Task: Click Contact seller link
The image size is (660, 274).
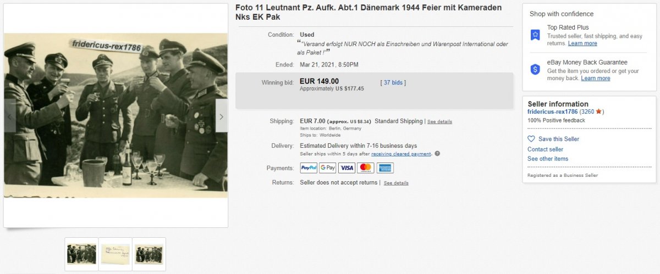Action: (546, 149)
